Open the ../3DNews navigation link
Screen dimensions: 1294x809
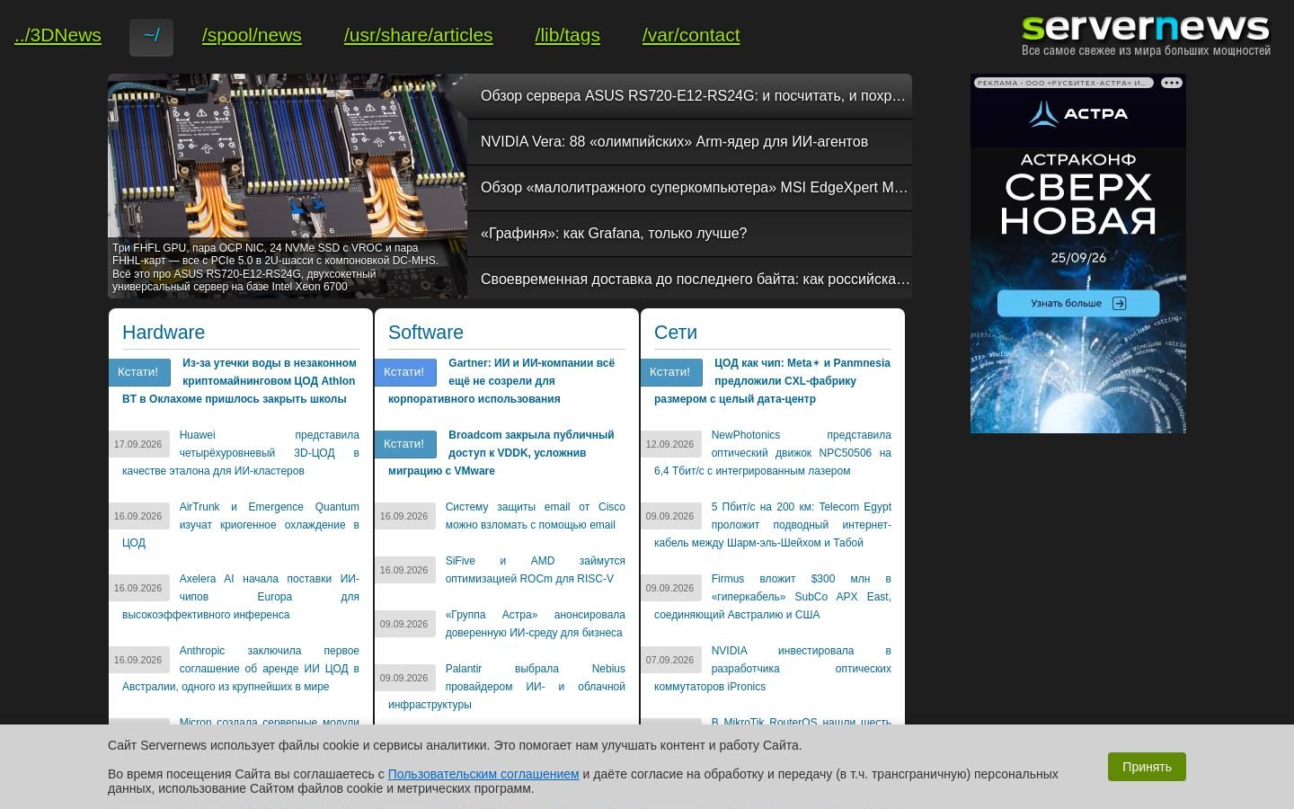(x=58, y=35)
